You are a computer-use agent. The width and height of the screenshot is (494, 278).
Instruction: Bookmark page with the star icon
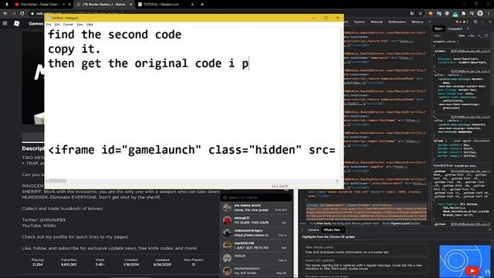pyautogui.click(x=420, y=13)
